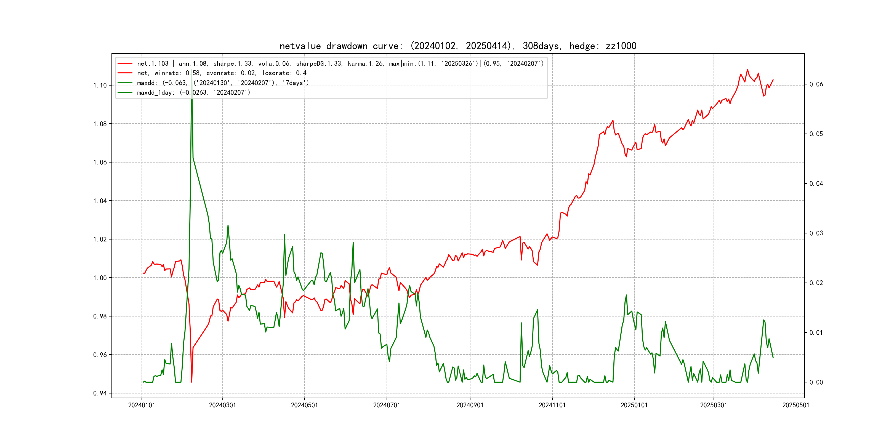The width and height of the screenshot is (894, 447).
Task: Click the 1.00 left y-axis tick label
Action: pos(100,278)
